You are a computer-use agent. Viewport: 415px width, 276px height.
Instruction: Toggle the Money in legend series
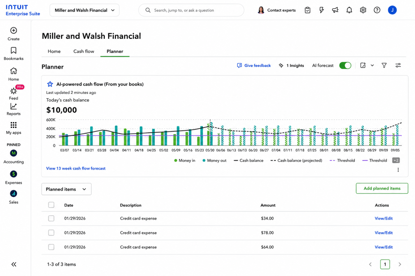click(185, 161)
